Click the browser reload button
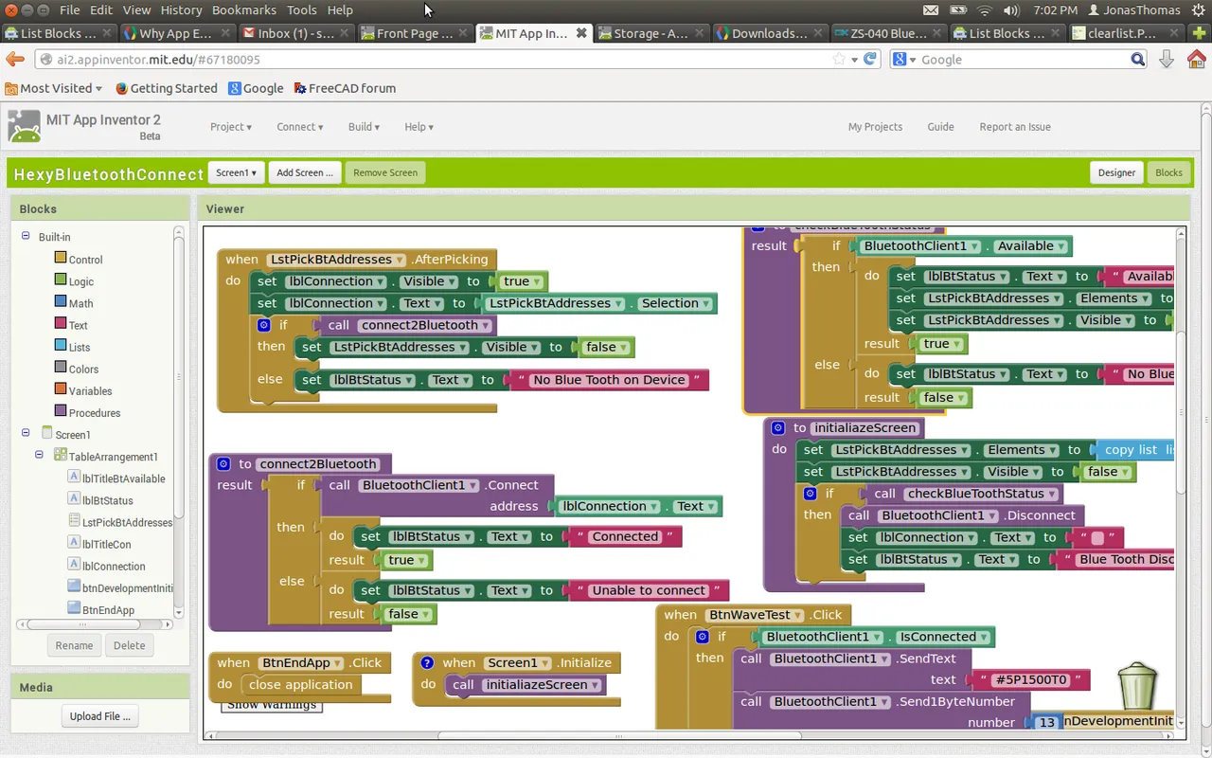Screen dimensions: 1212x758 [870, 59]
